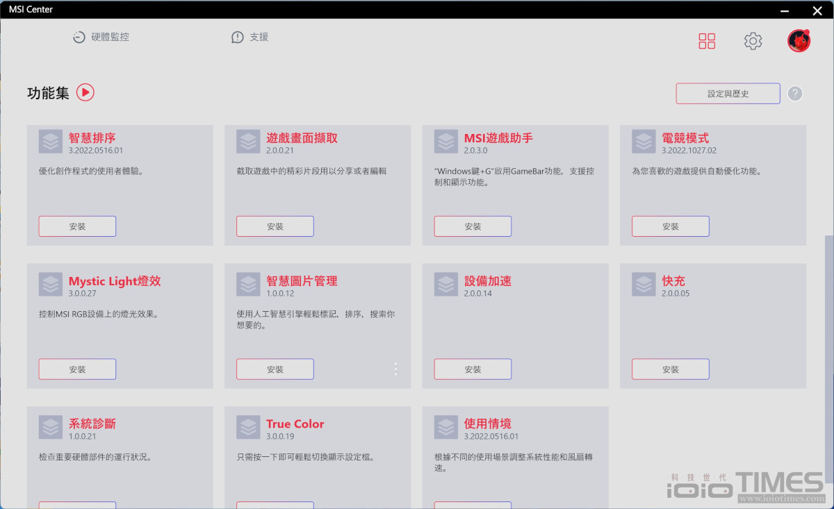
Task: Click the 快充 title
Action: [673, 281]
